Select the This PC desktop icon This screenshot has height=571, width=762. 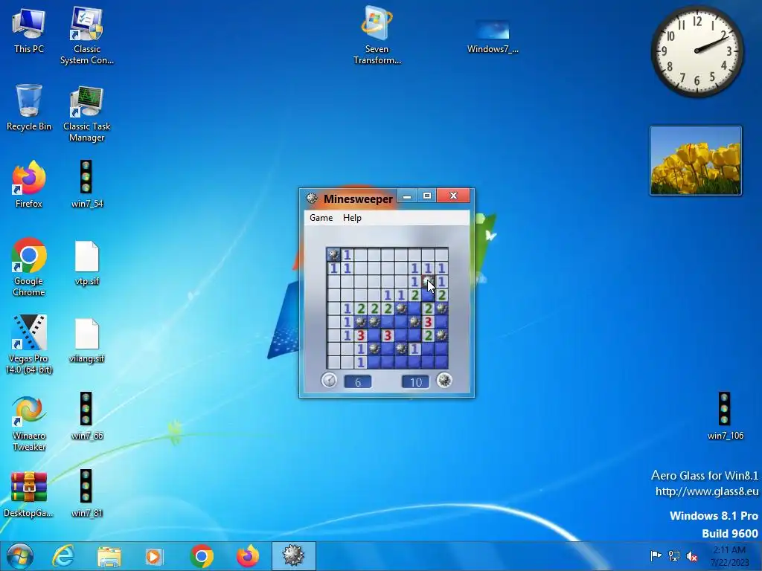(29, 31)
